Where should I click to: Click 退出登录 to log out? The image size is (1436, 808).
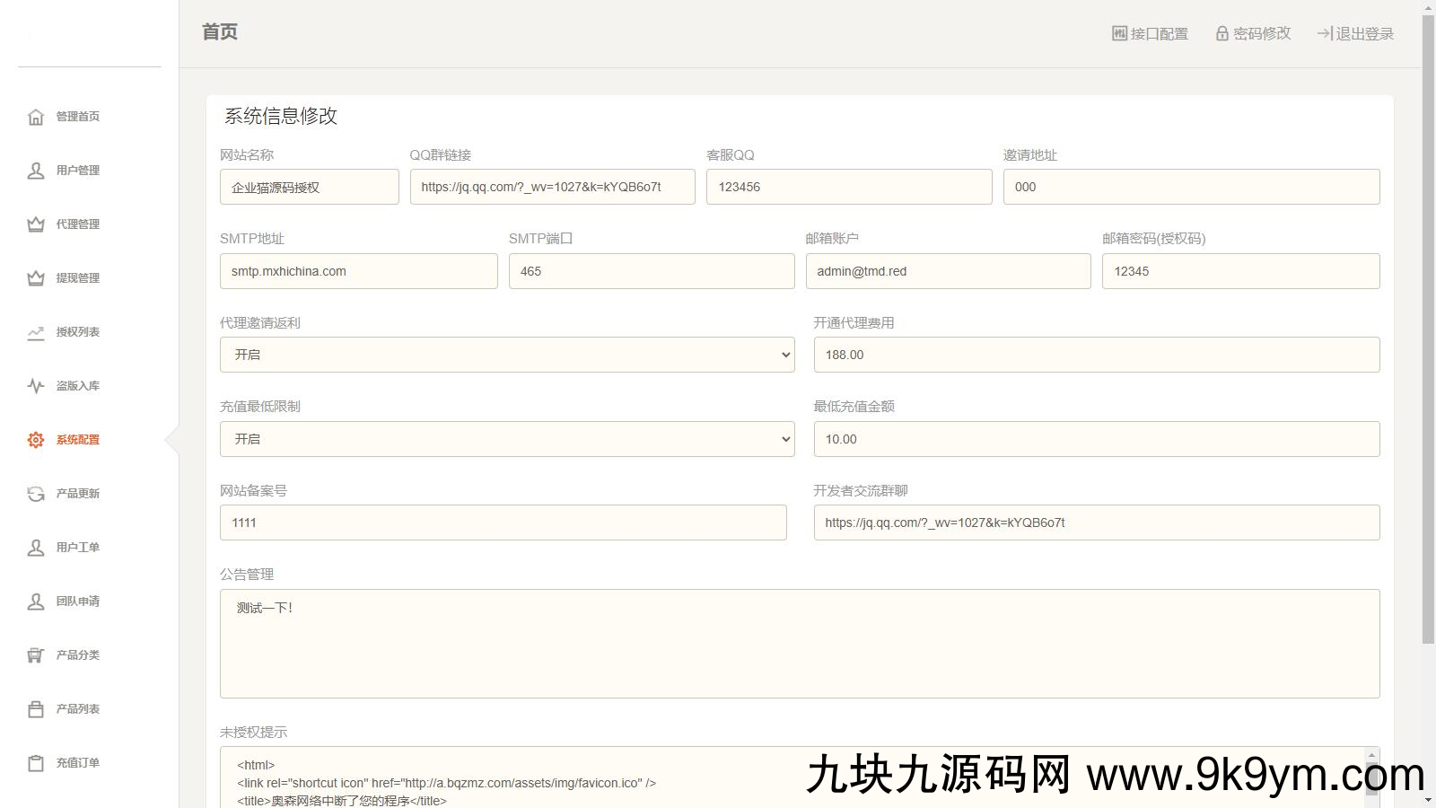pyautogui.click(x=1355, y=34)
